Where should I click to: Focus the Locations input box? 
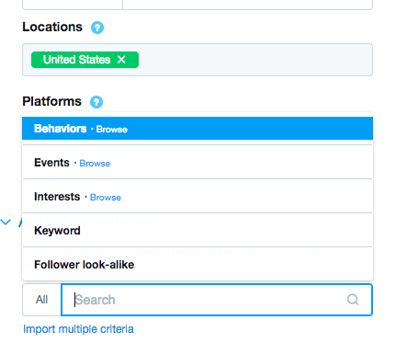pos(198,60)
